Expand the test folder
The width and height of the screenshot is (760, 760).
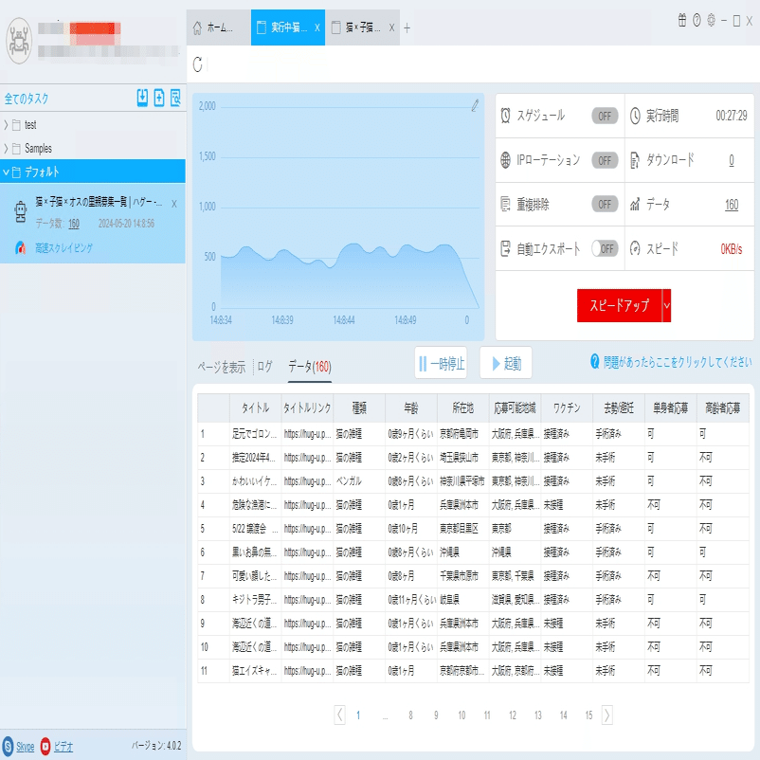[6, 125]
